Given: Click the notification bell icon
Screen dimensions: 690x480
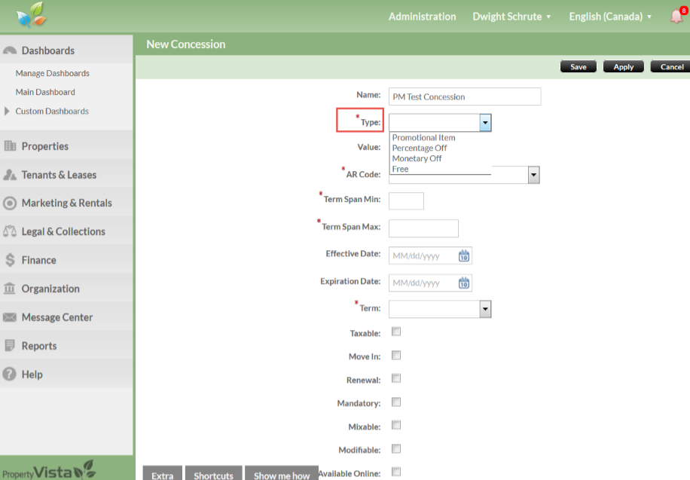Looking at the screenshot, I should coord(676,17).
